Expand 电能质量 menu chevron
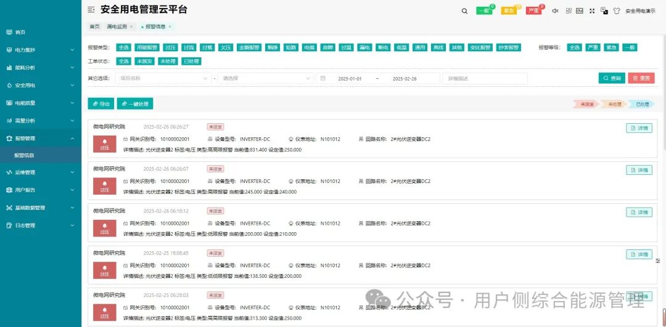Image resolution: width=666 pixels, height=327 pixels. coord(72,103)
